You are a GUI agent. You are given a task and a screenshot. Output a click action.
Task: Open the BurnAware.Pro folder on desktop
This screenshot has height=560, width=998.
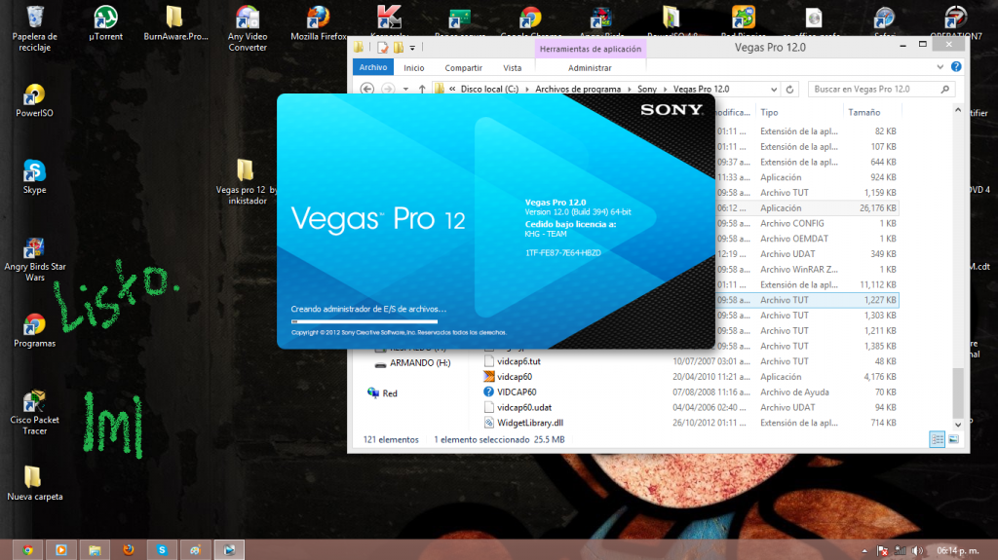point(175,23)
